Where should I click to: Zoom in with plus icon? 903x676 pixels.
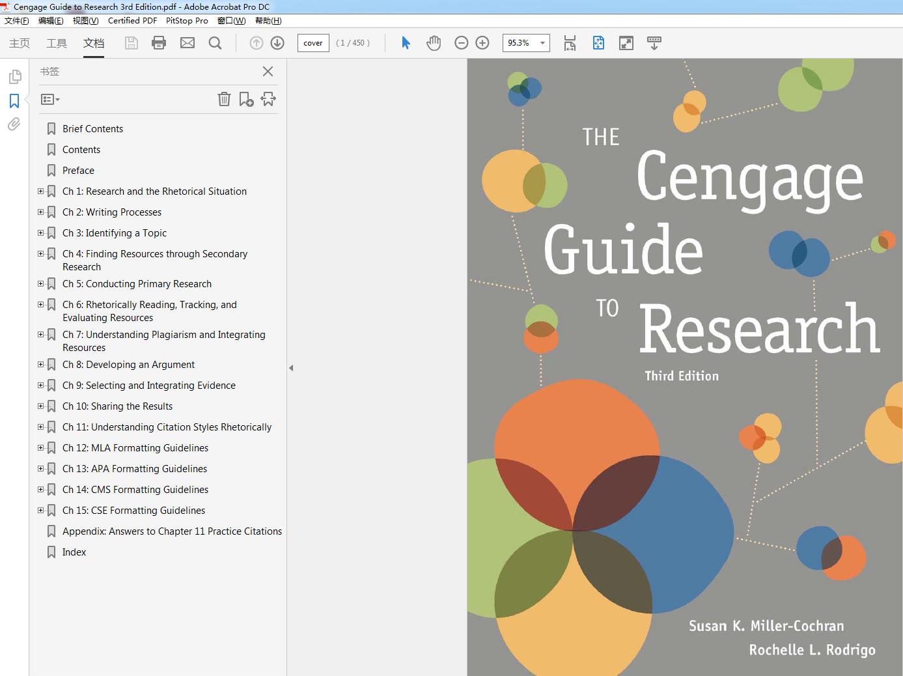482,43
